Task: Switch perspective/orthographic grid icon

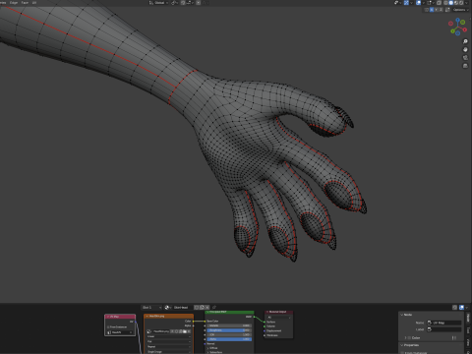Action: [465, 66]
